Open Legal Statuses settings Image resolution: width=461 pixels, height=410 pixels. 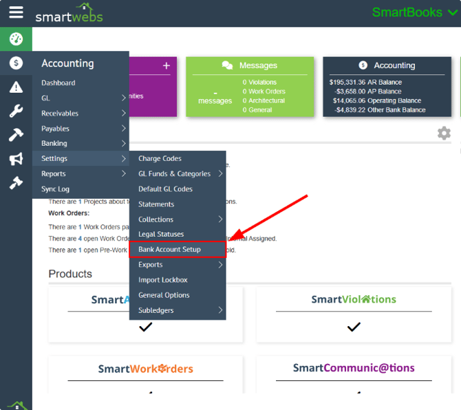click(x=161, y=235)
